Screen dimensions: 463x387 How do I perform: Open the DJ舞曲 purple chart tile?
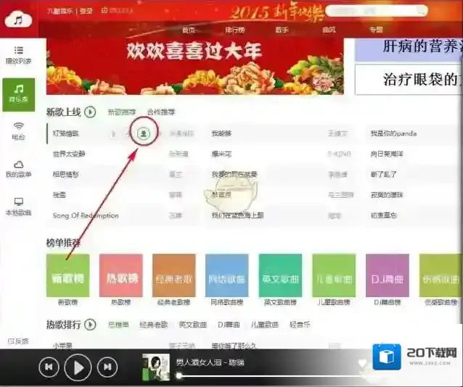388,275
